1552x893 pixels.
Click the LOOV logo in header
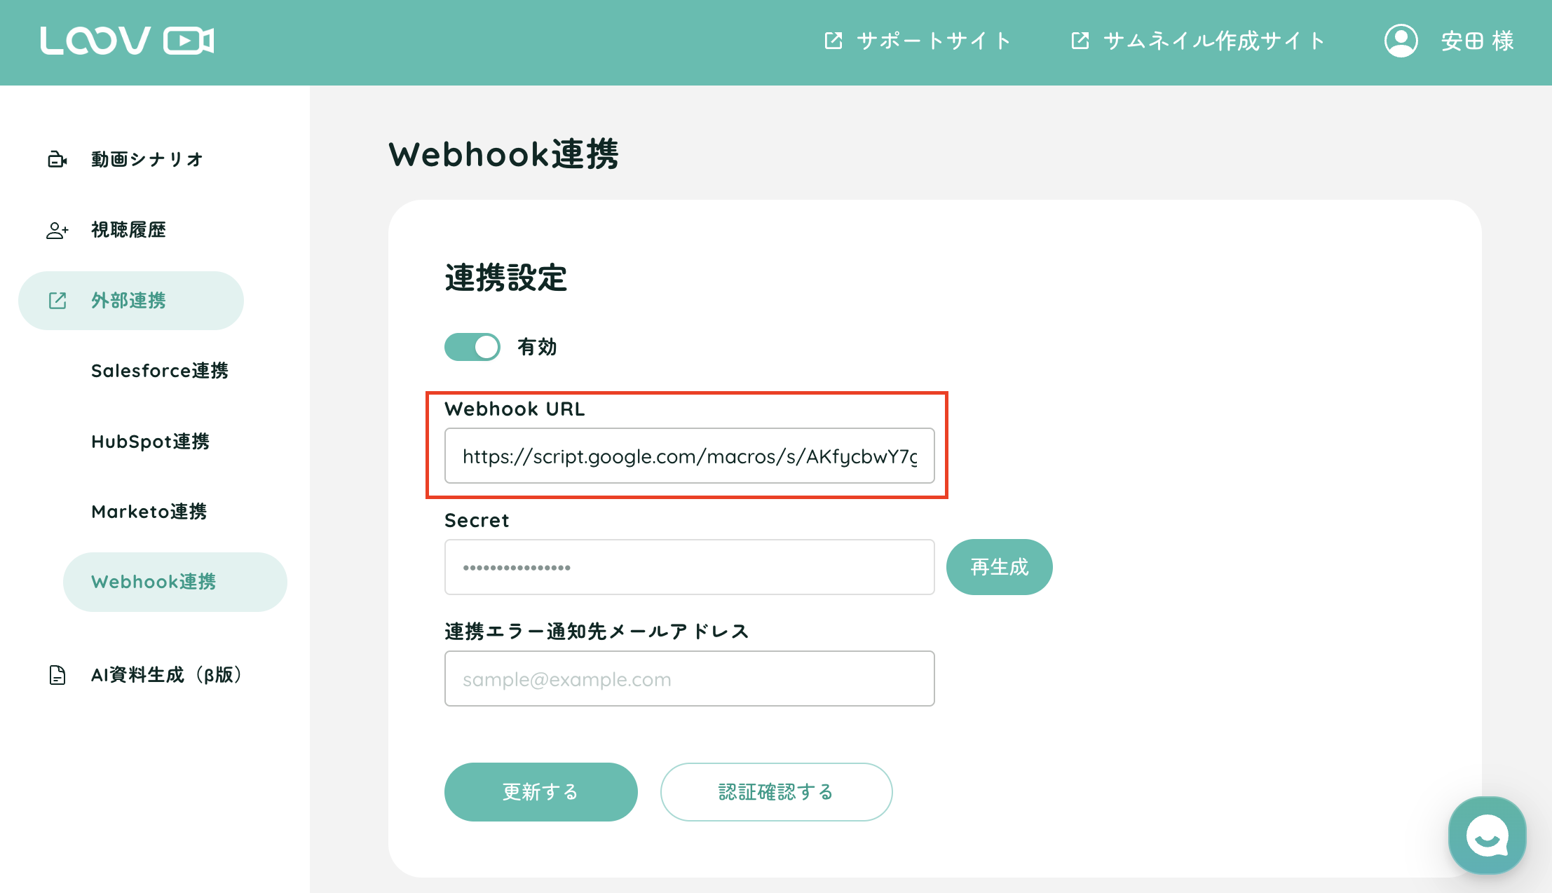[x=127, y=41]
